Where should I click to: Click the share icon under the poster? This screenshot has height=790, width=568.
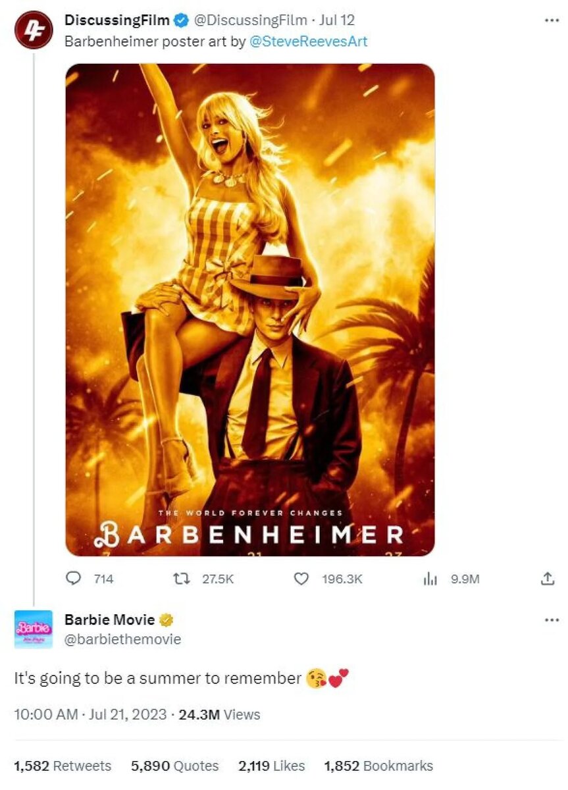click(x=547, y=579)
